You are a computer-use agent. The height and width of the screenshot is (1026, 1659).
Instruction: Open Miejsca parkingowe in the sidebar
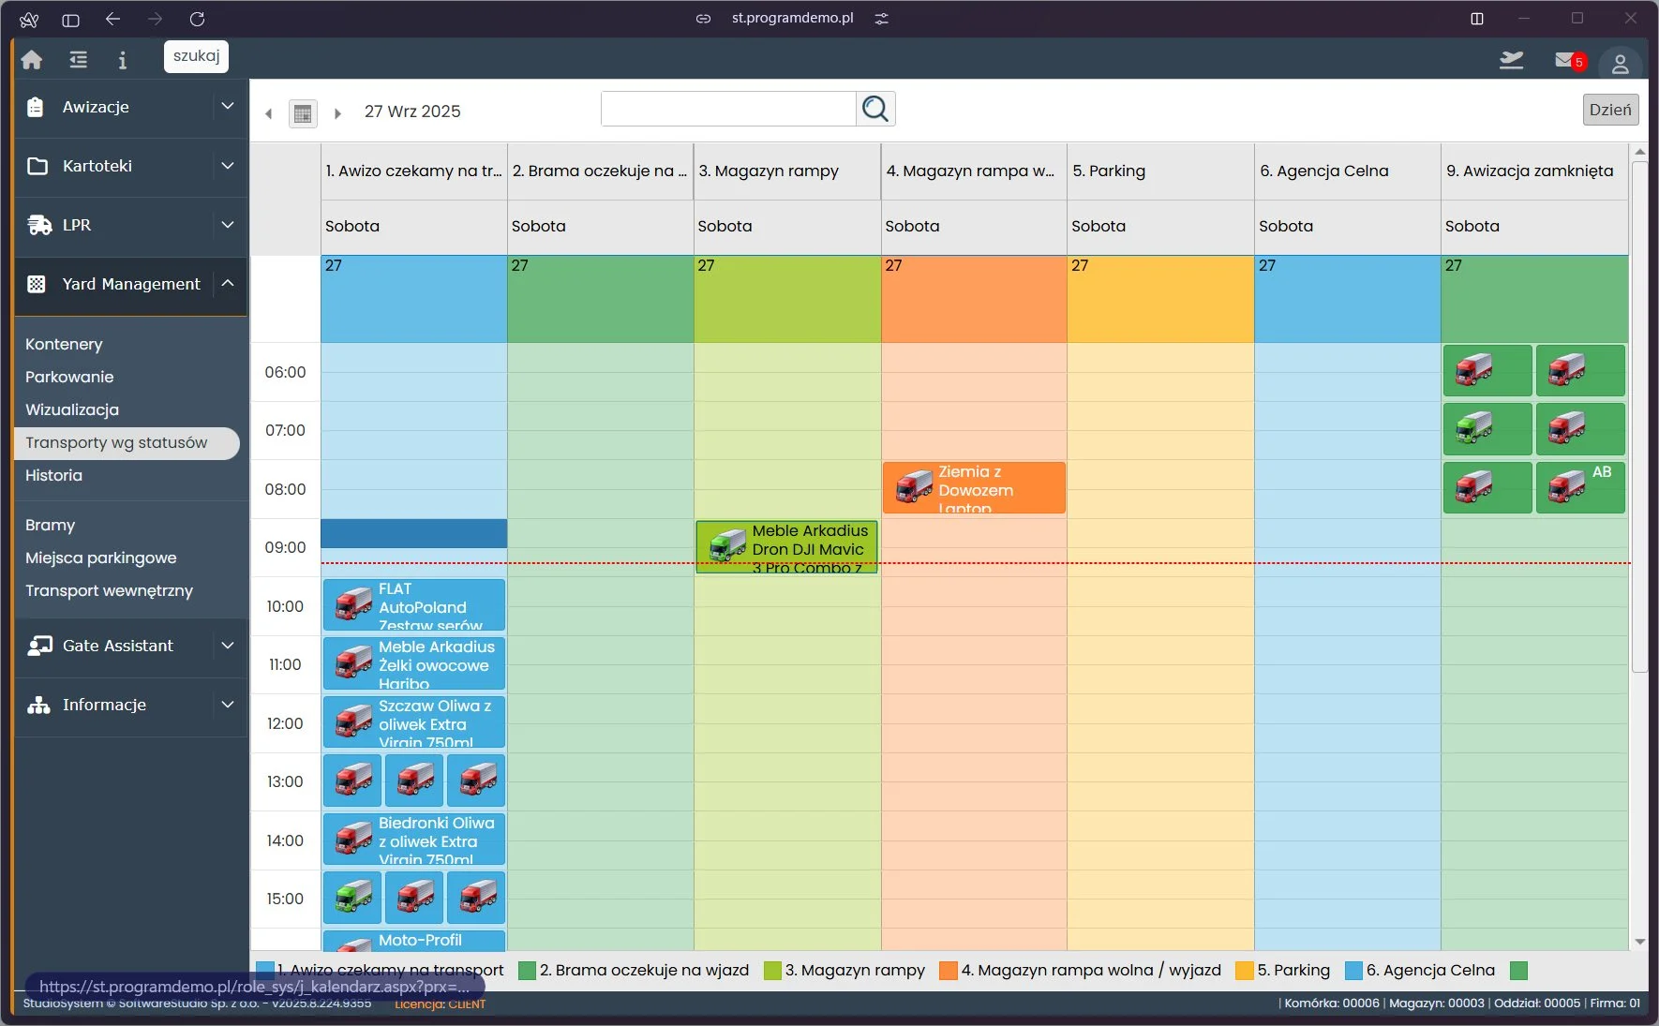[100, 558]
